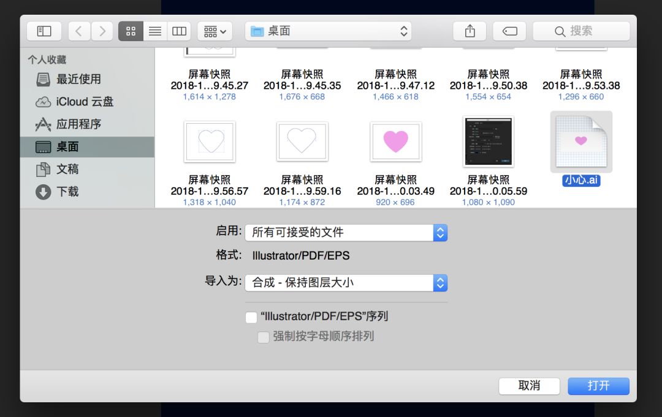Open the 桌面 folder location popup
Viewport: 662px width, 417px height.
[x=328, y=31]
